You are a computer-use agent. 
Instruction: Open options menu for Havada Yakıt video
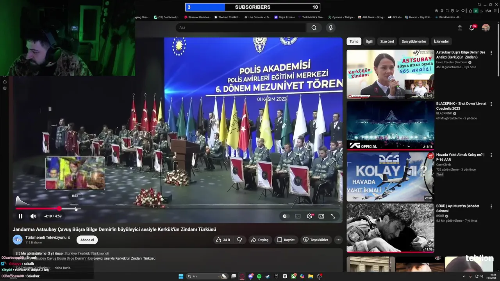click(491, 155)
